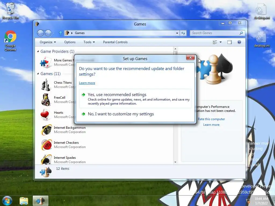Select the Internet Backgammon name text
275x206 pixels.
(70, 128)
